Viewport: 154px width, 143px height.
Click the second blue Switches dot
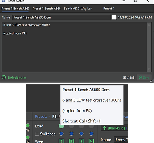[x=71, y=134]
